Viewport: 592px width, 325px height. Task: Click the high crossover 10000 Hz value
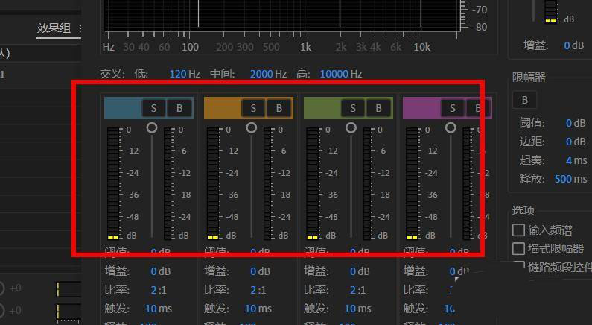click(x=334, y=74)
